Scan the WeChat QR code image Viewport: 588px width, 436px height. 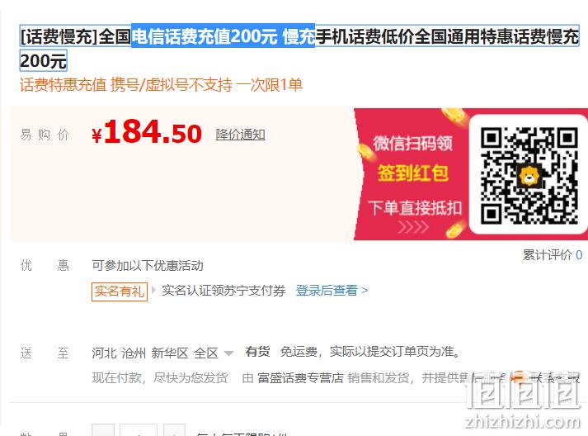(x=529, y=176)
